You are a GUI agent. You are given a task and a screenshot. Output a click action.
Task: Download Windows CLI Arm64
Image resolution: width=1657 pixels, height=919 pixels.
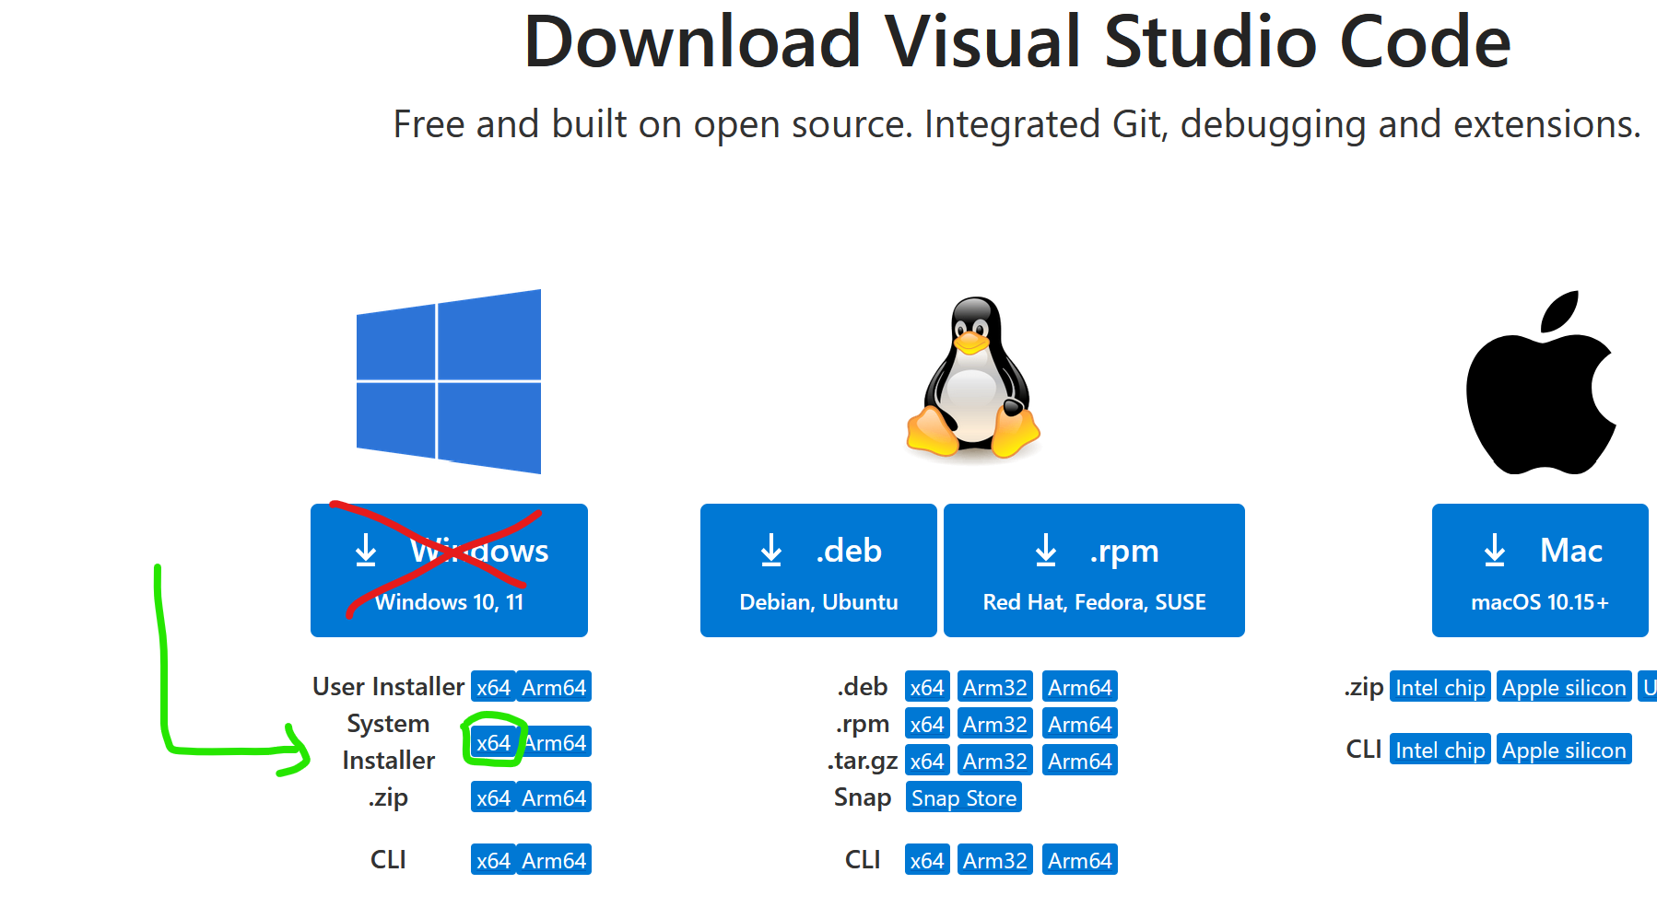(554, 860)
